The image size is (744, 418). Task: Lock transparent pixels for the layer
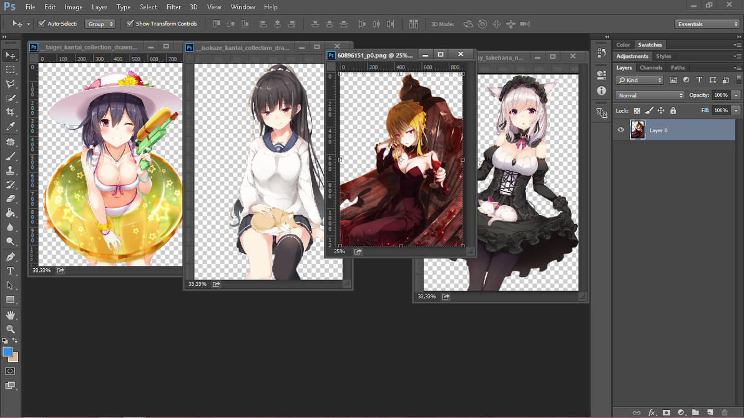(637, 110)
